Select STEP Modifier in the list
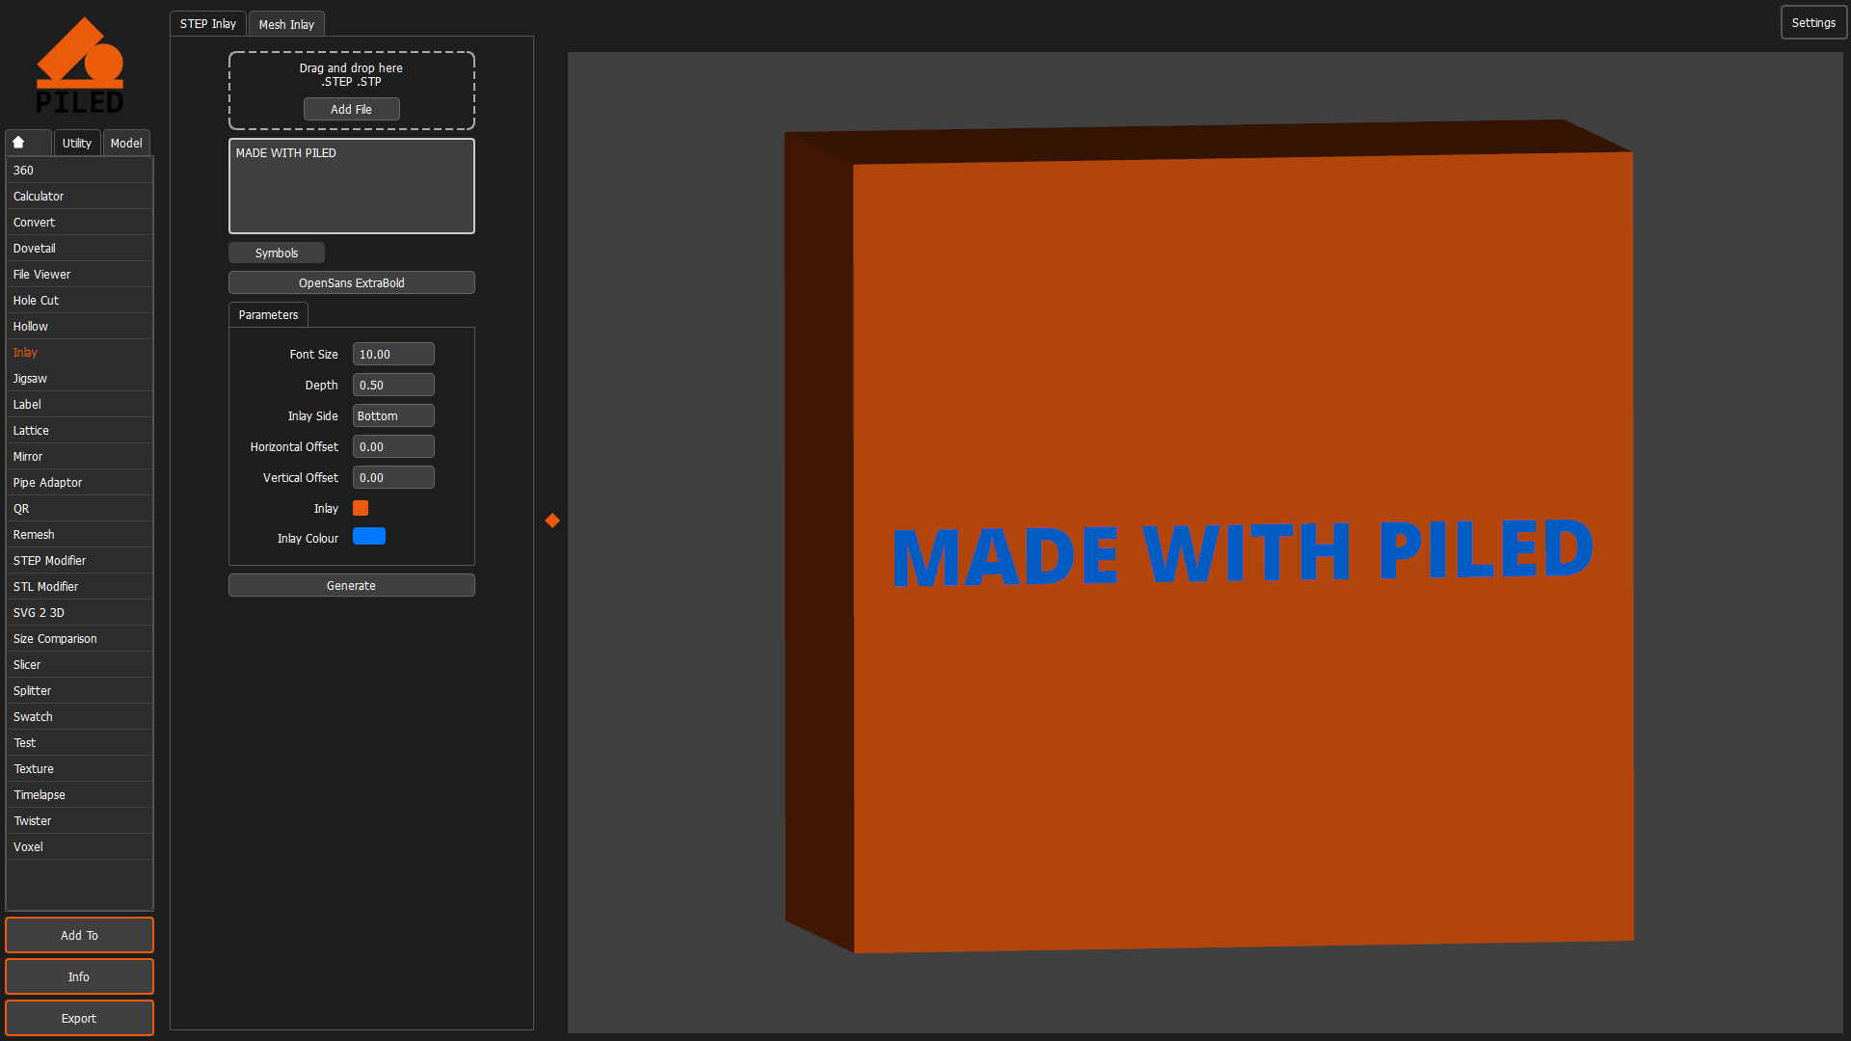The width and height of the screenshot is (1851, 1041). (79, 560)
